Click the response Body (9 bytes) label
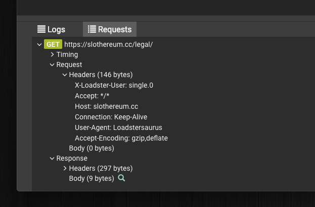 92,178
